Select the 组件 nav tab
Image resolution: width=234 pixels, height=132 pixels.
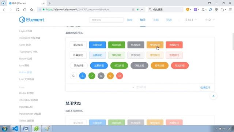tap(143, 20)
